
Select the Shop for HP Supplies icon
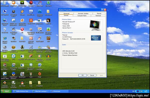13,67
